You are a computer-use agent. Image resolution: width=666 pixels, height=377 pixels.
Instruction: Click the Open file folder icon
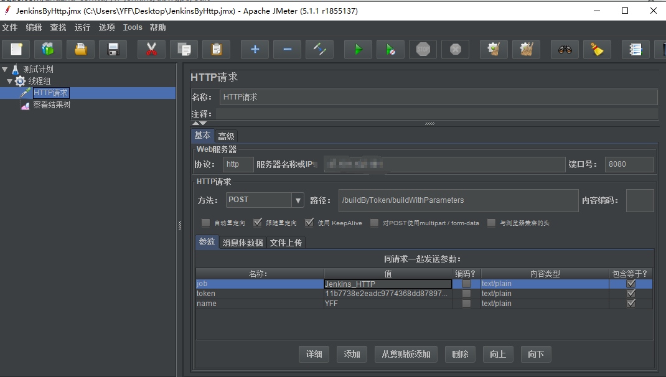click(81, 49)
